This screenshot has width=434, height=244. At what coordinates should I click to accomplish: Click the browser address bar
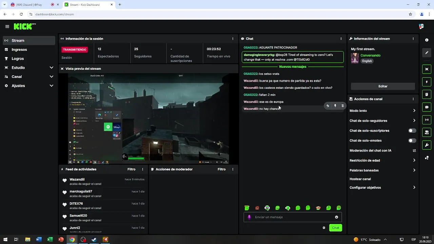coord(217,14)
